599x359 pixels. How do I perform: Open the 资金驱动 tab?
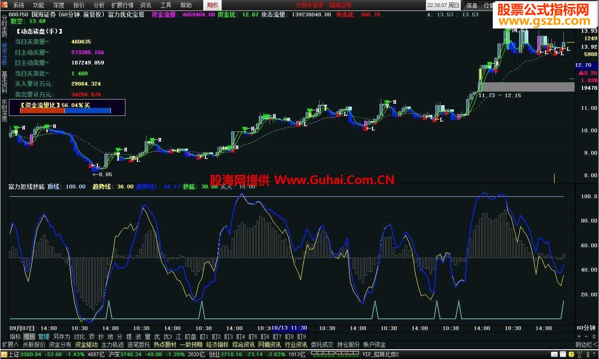(86, 345)
